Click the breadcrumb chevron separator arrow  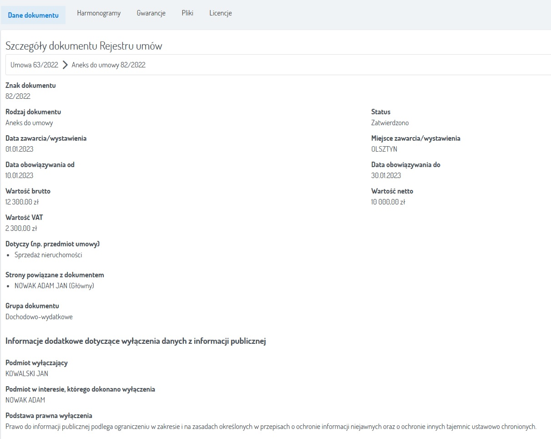coord(65,65)
